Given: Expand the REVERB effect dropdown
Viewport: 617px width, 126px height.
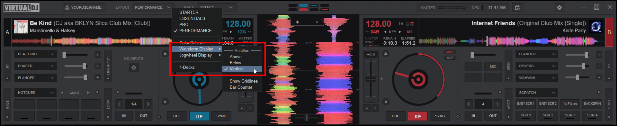Looking at the screenshot, I should coord(536,66).
